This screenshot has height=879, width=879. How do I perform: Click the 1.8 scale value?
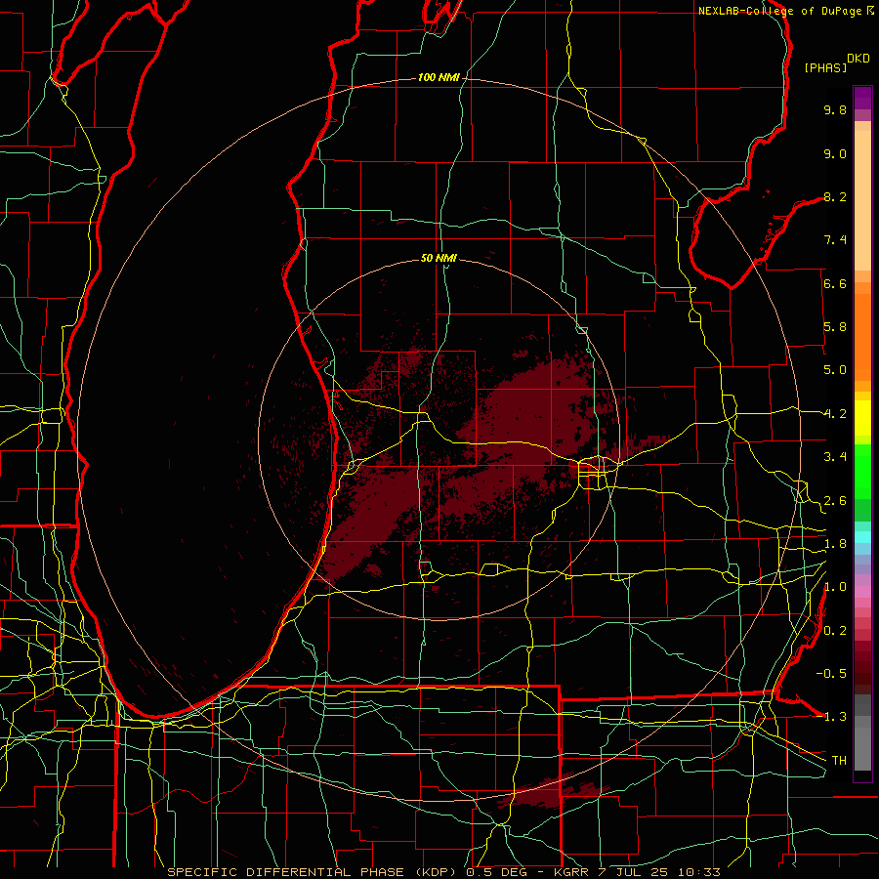point(835,544)
